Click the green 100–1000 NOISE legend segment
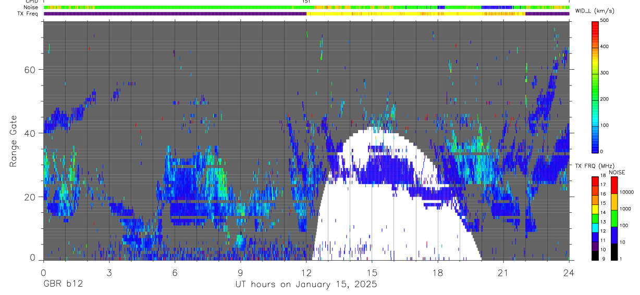The height and width of the screenshot is (295, 640). [614, 219]
